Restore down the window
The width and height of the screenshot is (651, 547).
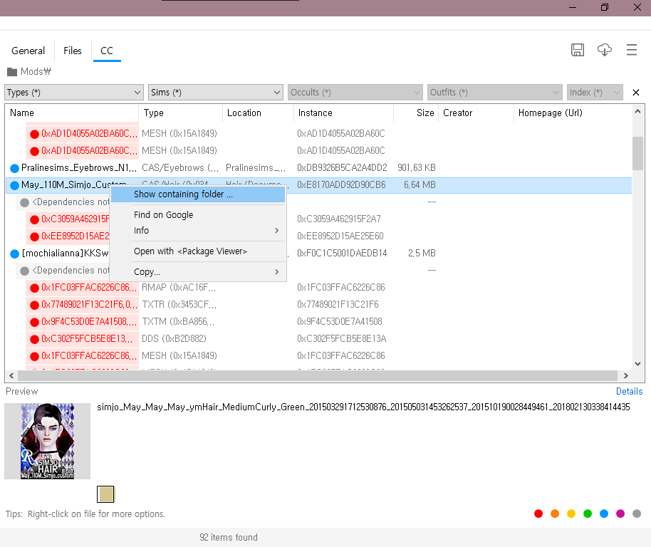point(605,7)
